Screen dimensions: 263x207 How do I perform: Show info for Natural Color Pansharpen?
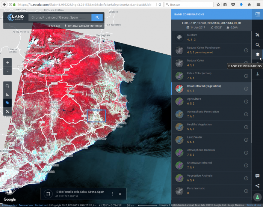tap(246, 50)
